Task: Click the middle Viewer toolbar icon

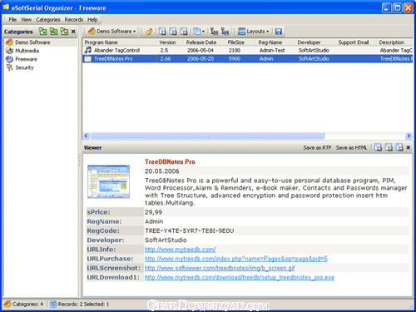Action: coord(389,147)
